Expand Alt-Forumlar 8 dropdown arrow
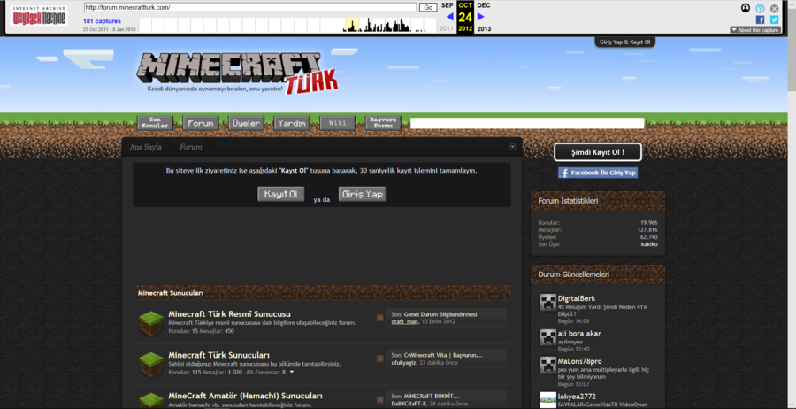Screen dimensions: 796x409 click(291, 373)
